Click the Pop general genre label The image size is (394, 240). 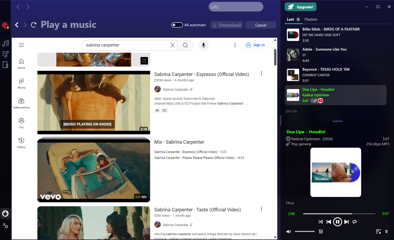(x=301, y=144)
